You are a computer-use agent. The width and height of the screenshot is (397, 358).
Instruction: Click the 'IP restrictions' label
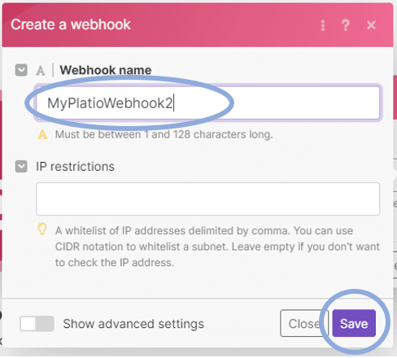[x=75, y=166]
